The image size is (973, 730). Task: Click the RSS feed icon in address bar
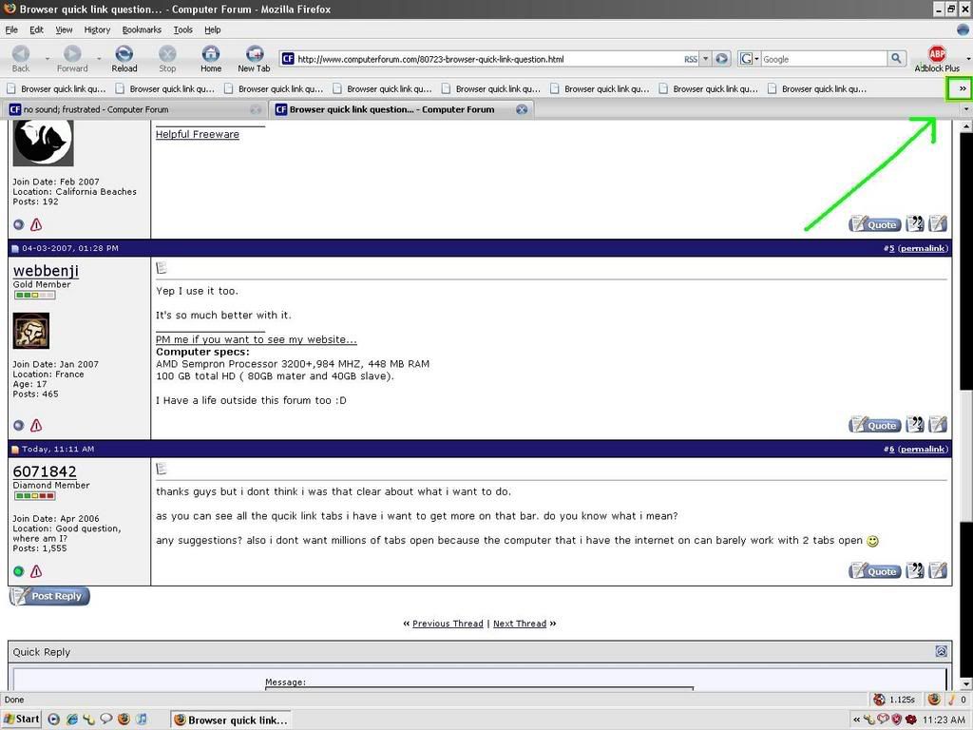pos(691,59)
